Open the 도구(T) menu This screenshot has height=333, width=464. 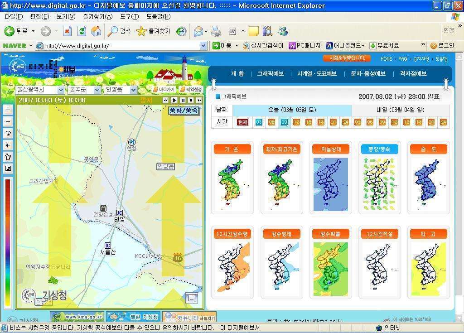(129, 17)
